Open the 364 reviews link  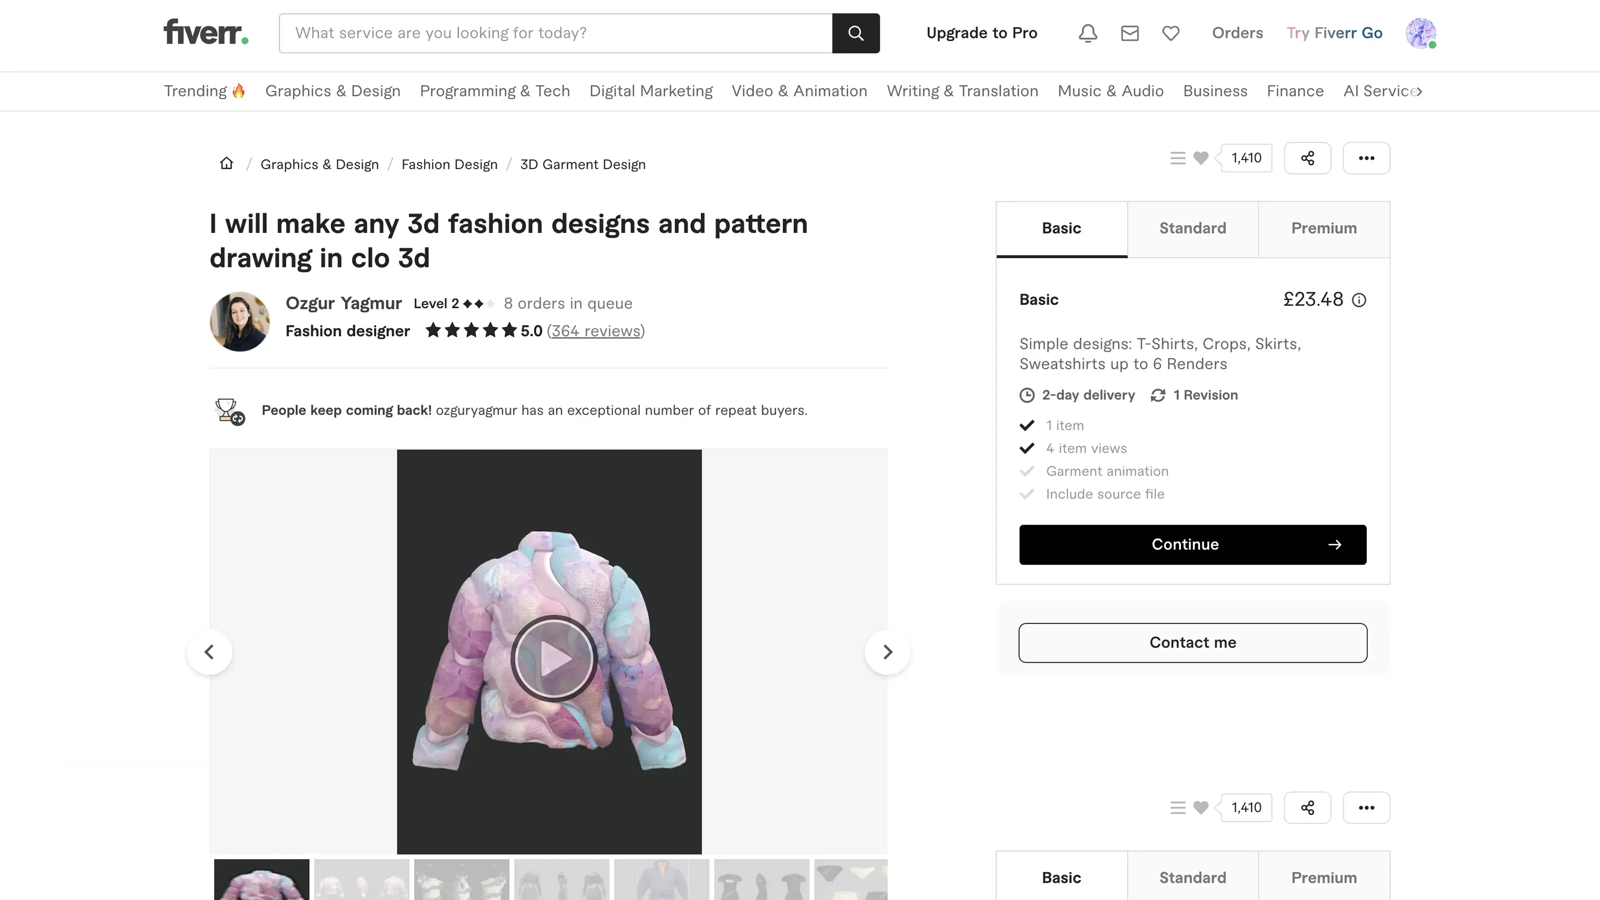tap(596, 331)
